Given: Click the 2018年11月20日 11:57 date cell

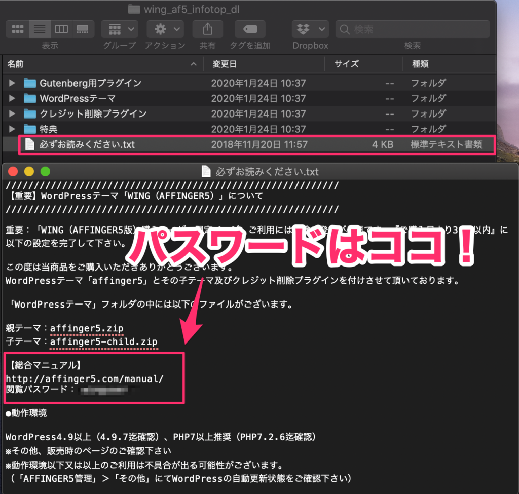Looking at the screenshot, I should pos(259,144).
